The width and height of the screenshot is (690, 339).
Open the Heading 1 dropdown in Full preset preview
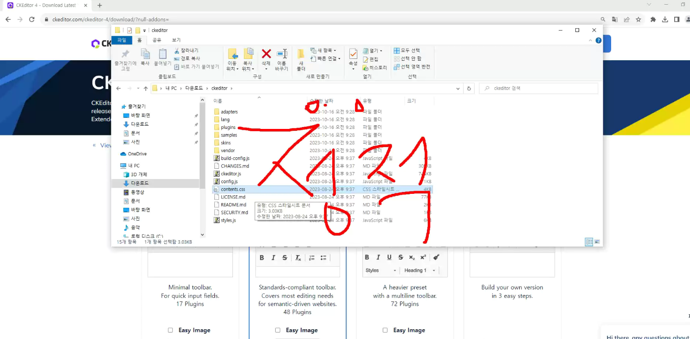point(420,270)
